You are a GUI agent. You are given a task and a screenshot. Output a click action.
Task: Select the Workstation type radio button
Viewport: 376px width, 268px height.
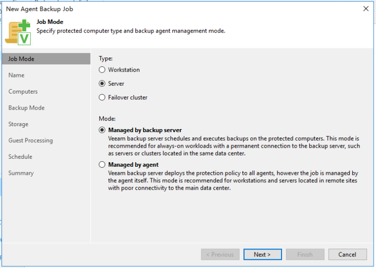click(102, 70)
